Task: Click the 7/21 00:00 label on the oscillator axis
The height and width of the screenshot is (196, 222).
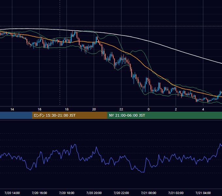Action: pyautogui.click(x=149, y=193)
